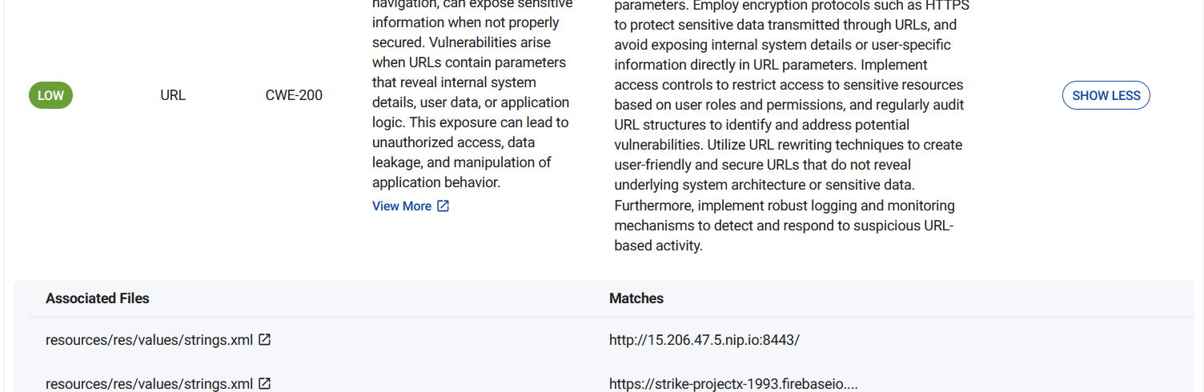Open strings.xml file path in the nip.io row

coord(149,339)
